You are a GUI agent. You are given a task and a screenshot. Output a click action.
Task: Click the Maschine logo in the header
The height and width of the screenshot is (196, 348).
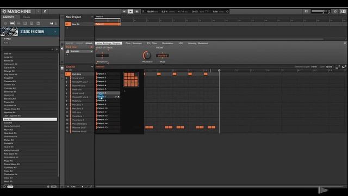pos(16,11)
